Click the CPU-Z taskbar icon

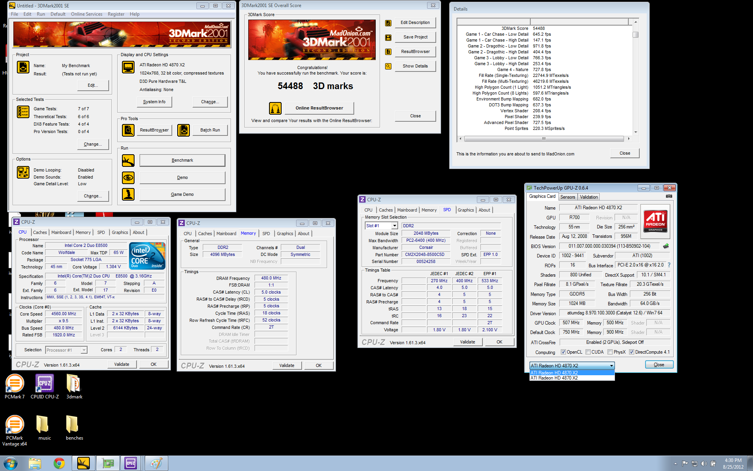(131, 464)
